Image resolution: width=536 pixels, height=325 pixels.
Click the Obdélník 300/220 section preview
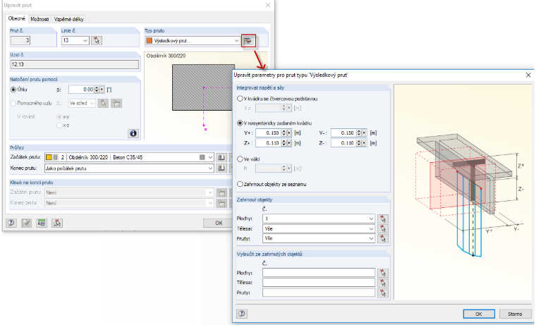click(203, 87)
